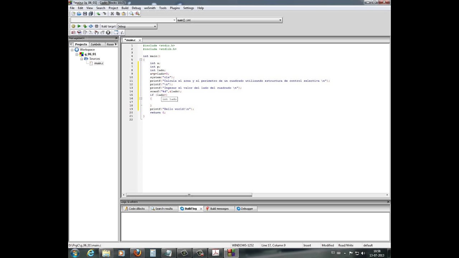The image size is (459, 258).
Task: Click the Copy toolbar icon
Action: (118, 14)
